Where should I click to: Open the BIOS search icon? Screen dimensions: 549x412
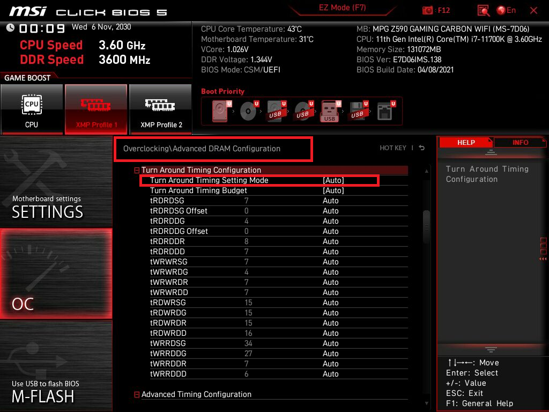point(483,11)
